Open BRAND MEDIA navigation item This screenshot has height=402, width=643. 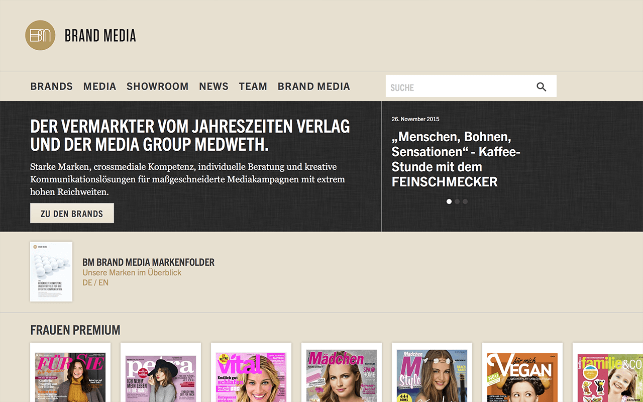click(x=313, y=86)
